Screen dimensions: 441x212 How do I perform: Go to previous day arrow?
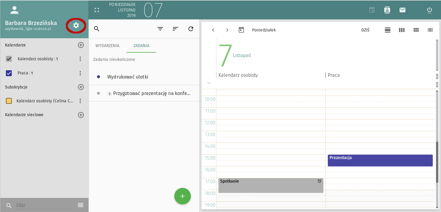pos(213,30)
